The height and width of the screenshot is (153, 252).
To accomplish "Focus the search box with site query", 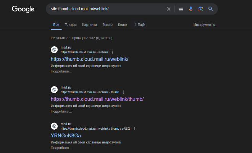I will [x=107, y=9].
